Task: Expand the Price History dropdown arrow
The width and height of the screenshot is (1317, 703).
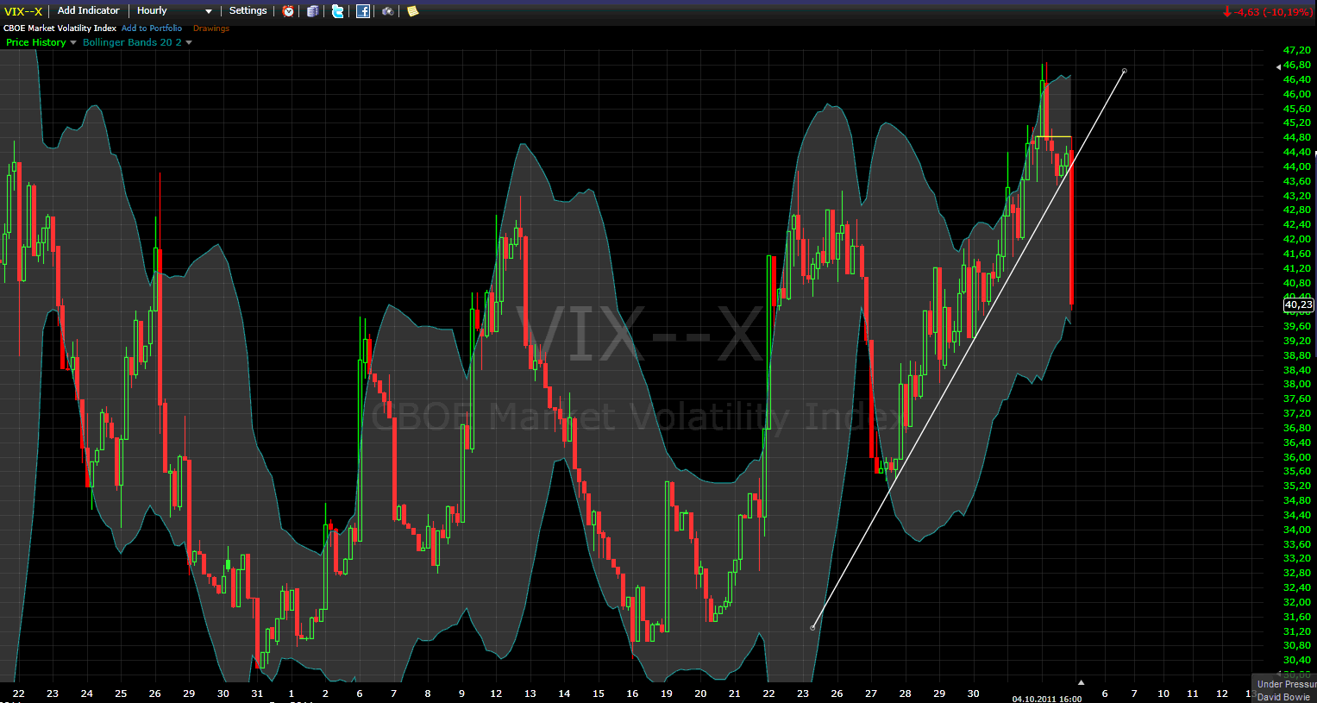Action: [73, 43]
